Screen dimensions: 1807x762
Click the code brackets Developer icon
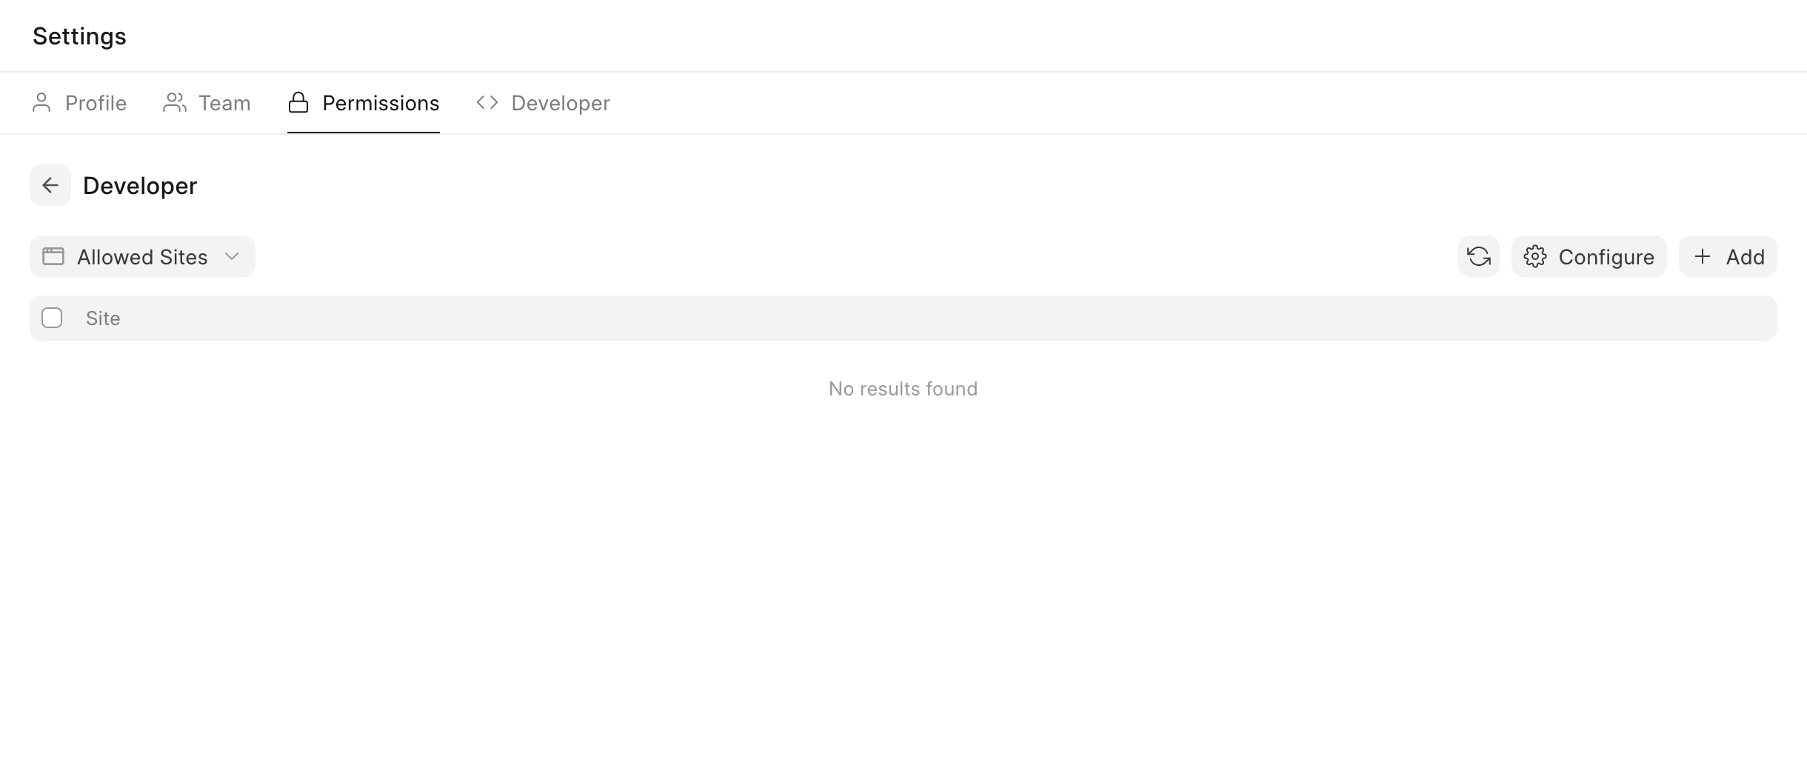pyautogui.click(x=487, y=103)
